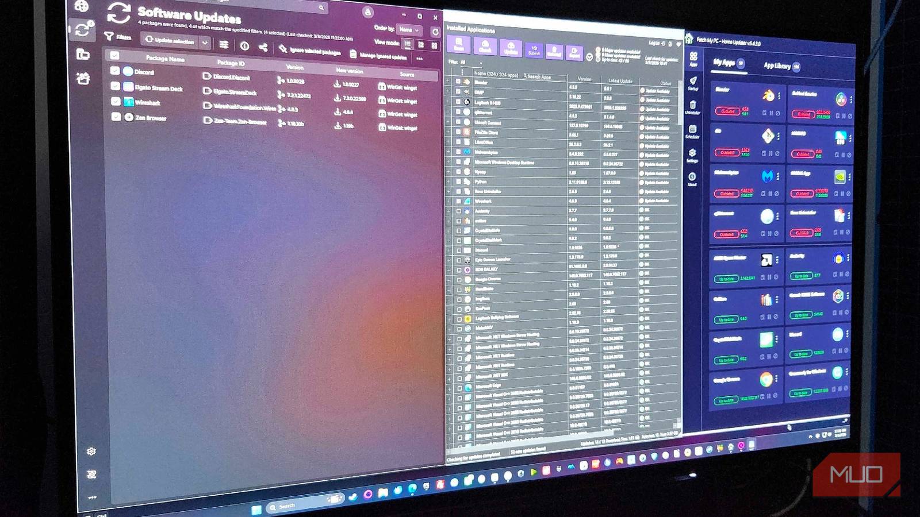Image resolution: width=920 pixels, height=517 pixels.
Task: Open update options sliders icon in toolbar
Action: point(224,44)
